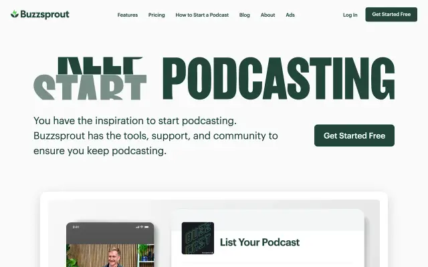Click the large hero Get Started Free button
The height and width of the screenshot is (267, 428).
[x=354, y=136]
